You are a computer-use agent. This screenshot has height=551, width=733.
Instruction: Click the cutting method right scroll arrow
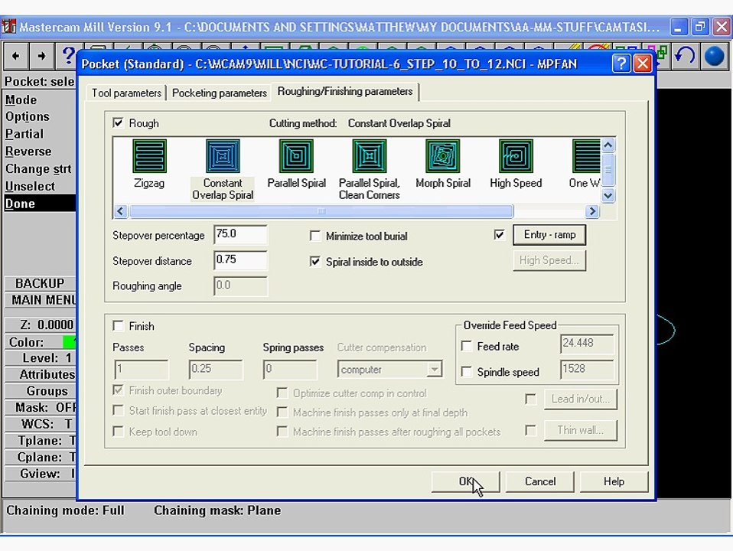[x=592, y=211]
